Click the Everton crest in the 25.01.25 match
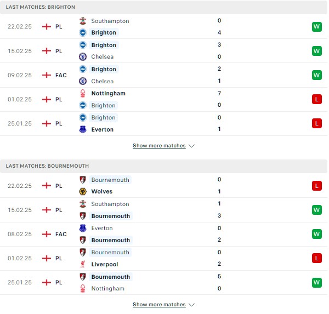329x314 pixels. point(83,129)
